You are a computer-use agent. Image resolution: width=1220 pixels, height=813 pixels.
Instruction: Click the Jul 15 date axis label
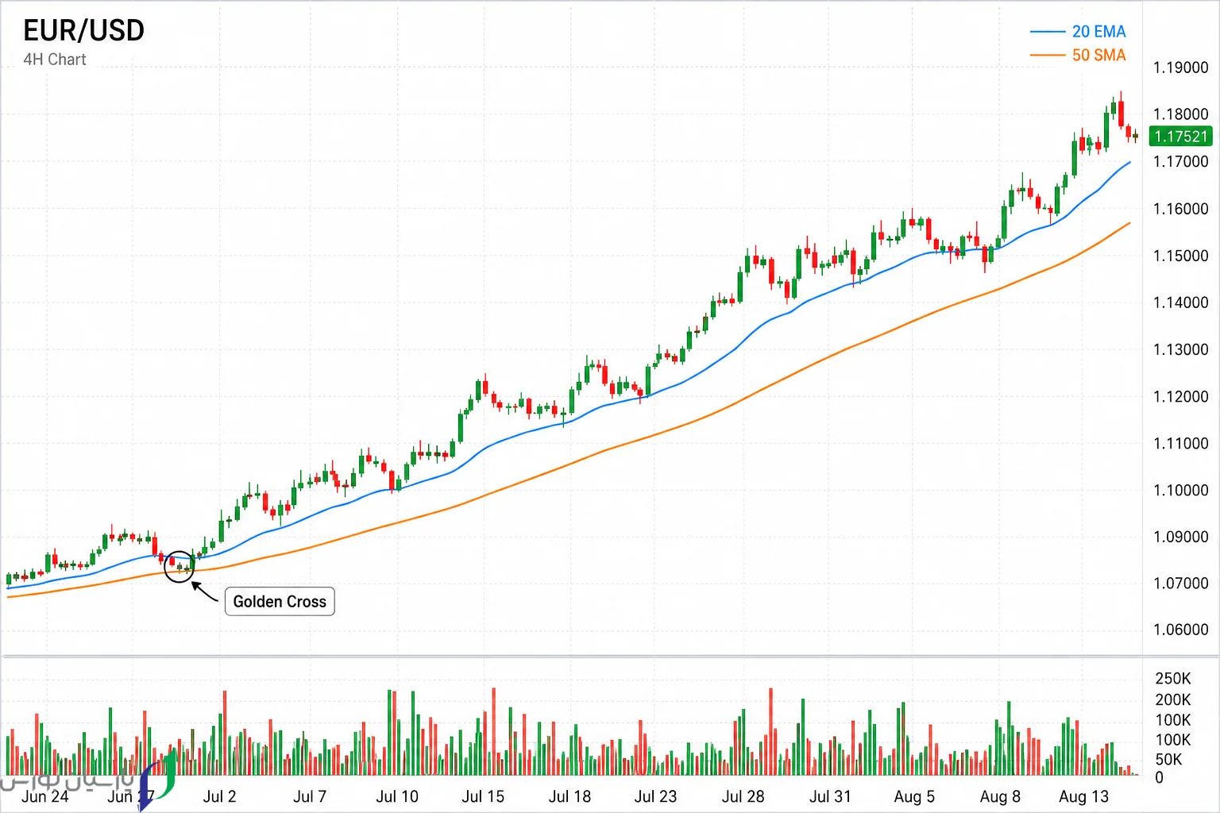tap(483, 796)
